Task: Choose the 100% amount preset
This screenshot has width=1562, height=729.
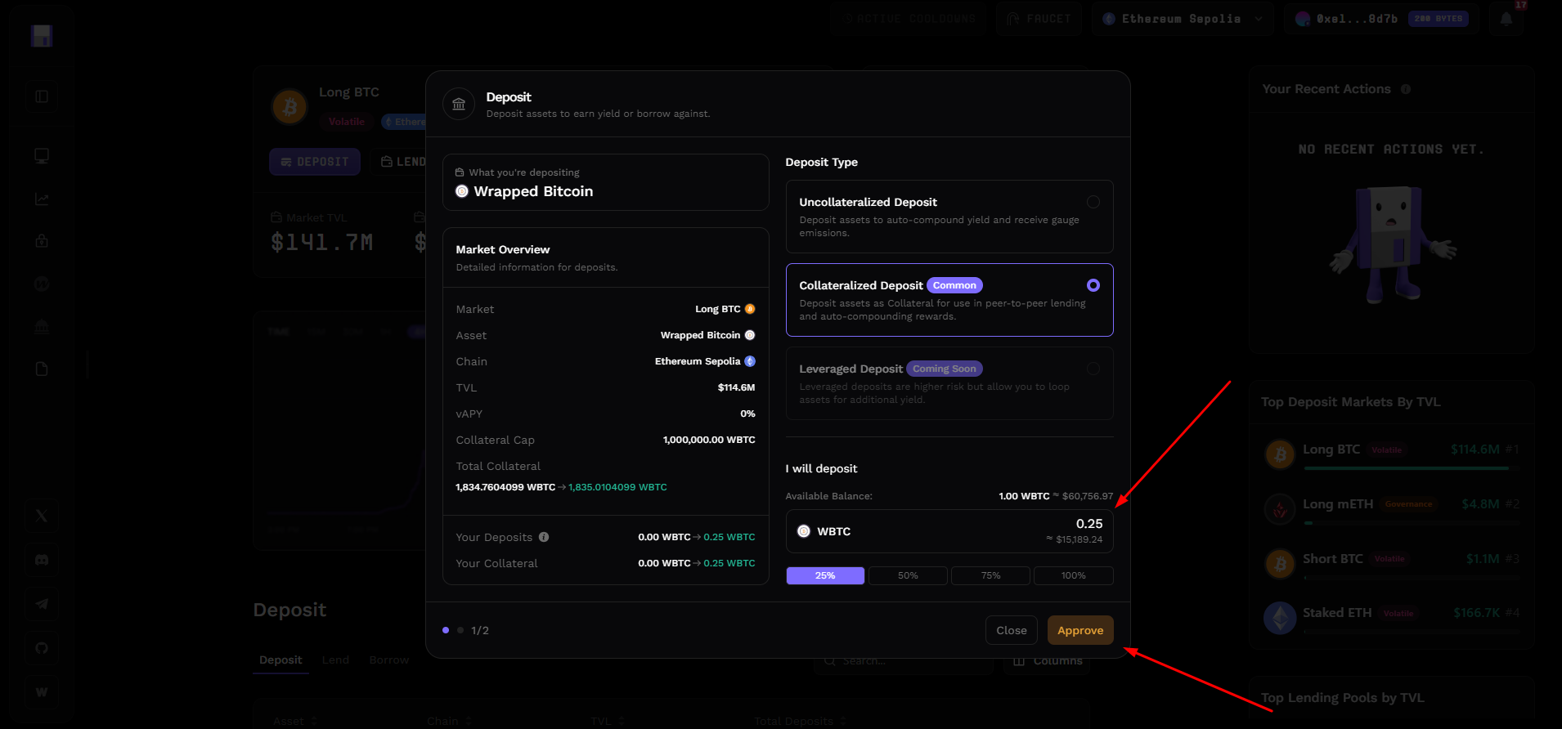Action: click(x=1073, y=575)
